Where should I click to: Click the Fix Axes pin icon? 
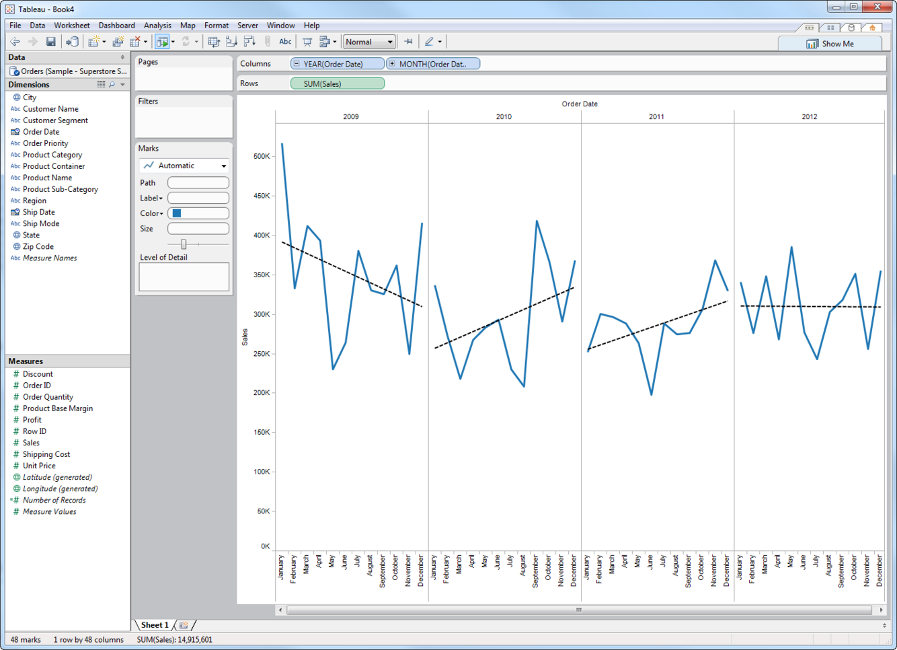pyautogui.click(x=408, y=42)
